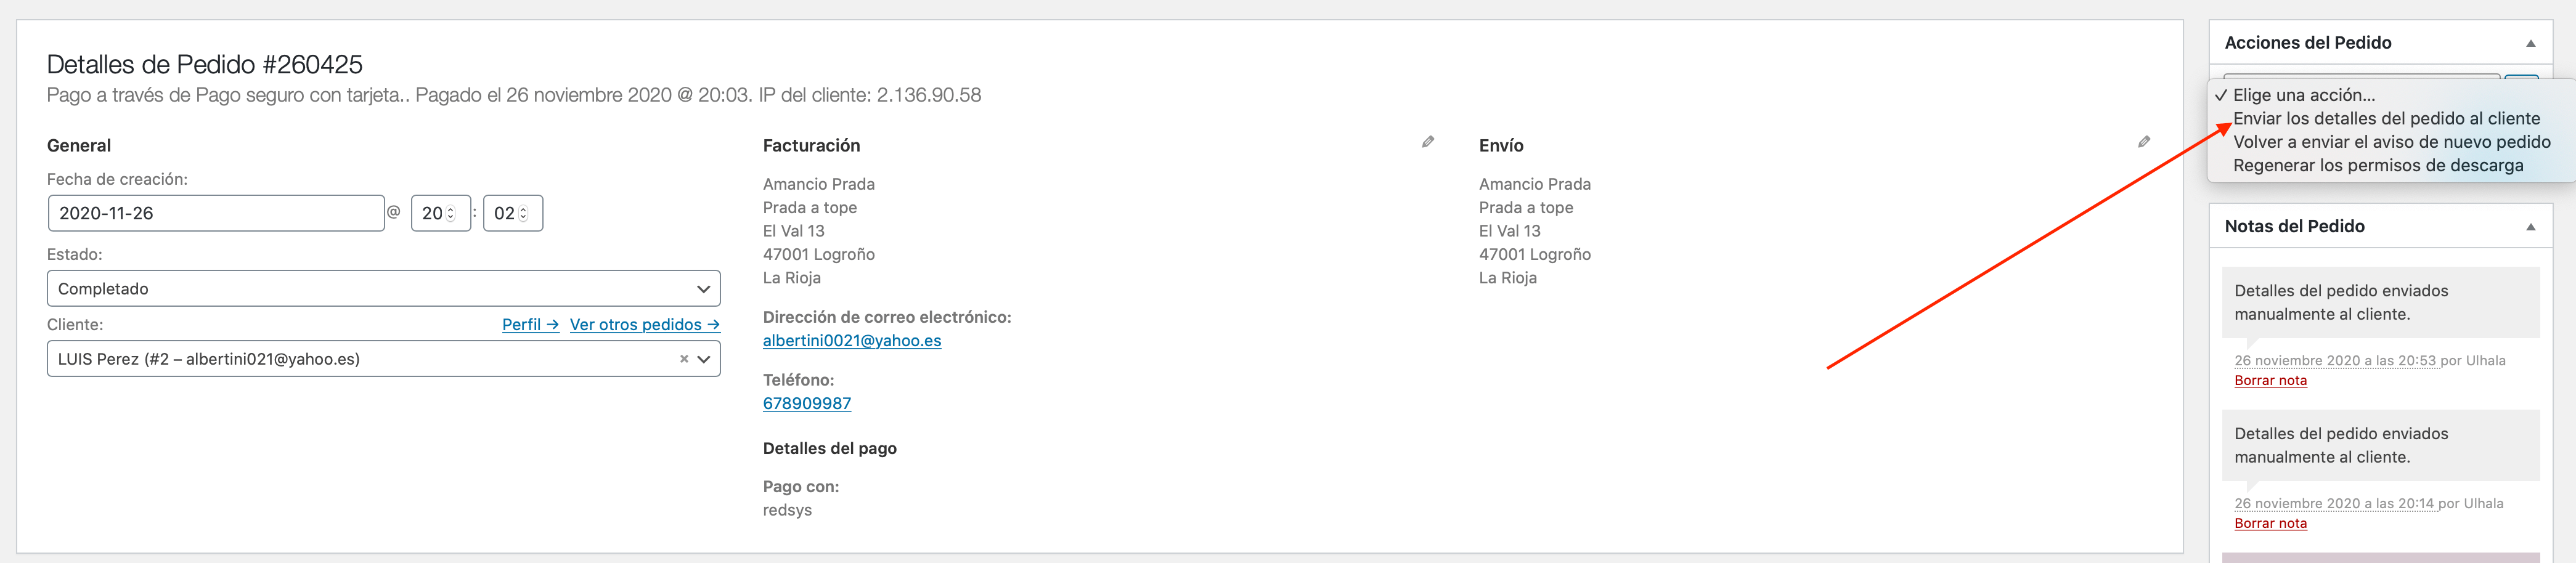Call the phone number 678909987 link

pyautogui.click(x=807, y=404)
